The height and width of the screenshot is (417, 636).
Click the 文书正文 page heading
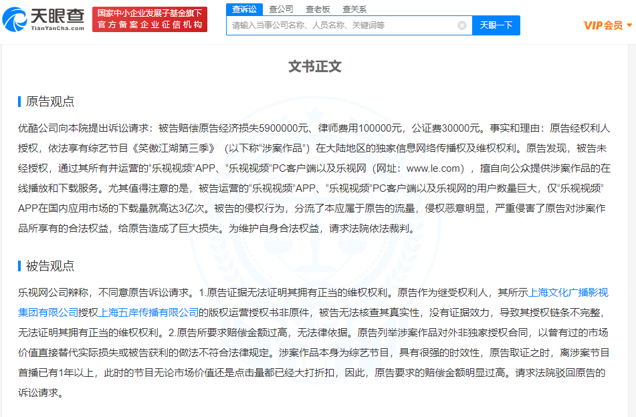315,67
